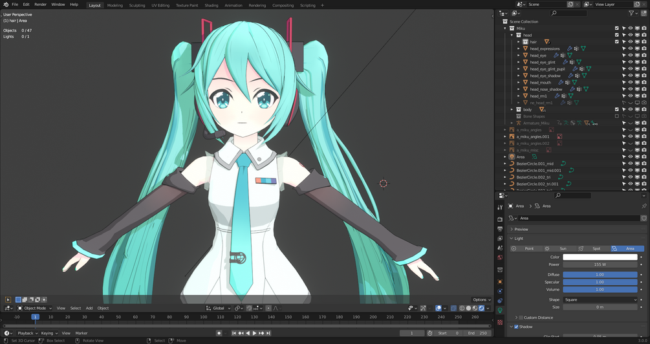This screenshot has height=344, width=650.
Task: Open the outliner filter dropdown
Action: pyautogui.click(x=633, y=14)
